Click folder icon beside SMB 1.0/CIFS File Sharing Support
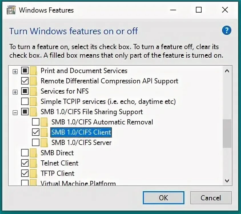Viewport: 241px width, 214px height. click(x=33, y=112)
